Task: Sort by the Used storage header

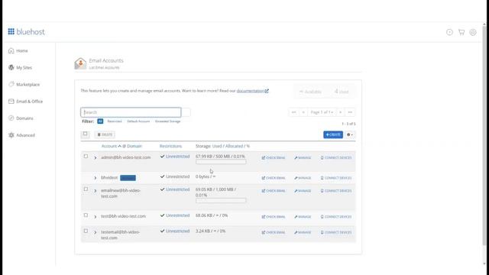Action: tap(217, 146)
